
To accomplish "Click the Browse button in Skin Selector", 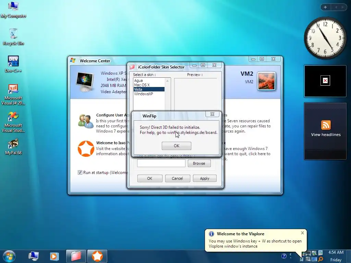I will (199, 163).
